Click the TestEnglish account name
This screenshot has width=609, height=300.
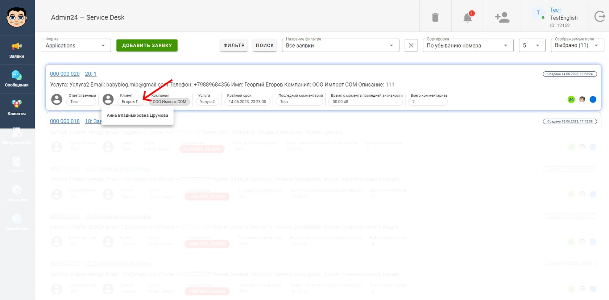[x=564, y=18]
